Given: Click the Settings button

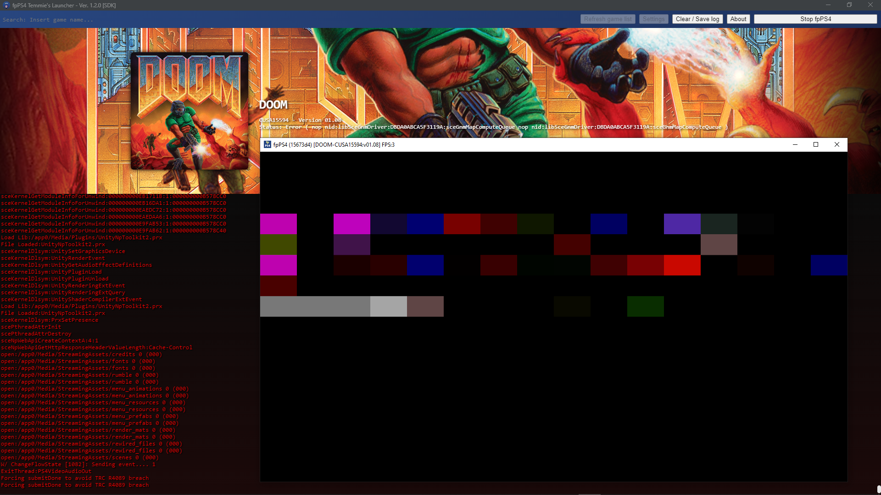Looking at the screenshot, I should pyautogui.click(x=653, y=19).
